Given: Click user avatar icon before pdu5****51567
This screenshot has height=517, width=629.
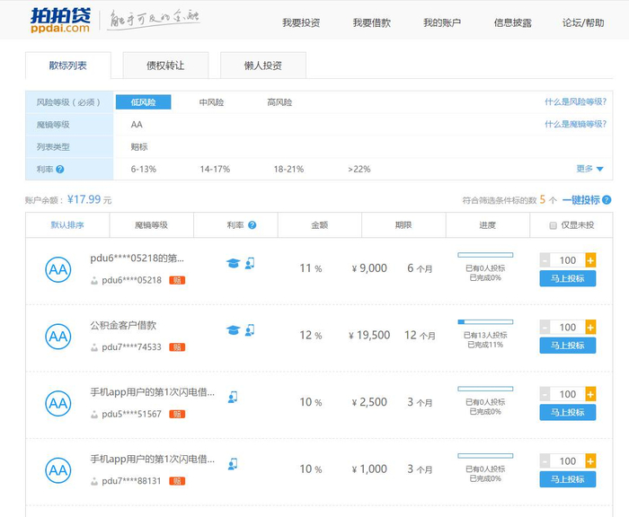Looking at the screenshot, I should click(94, 415).
